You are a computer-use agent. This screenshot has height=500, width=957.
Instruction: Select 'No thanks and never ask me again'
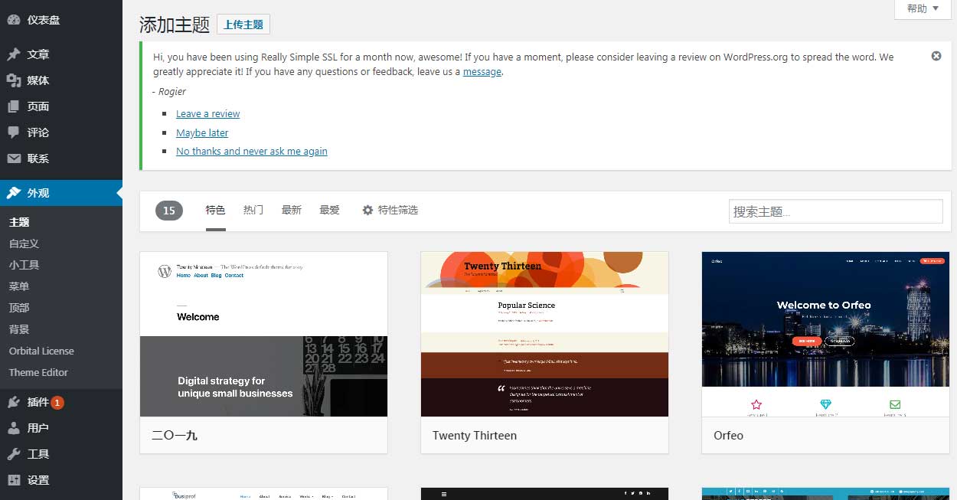coord(251,151)
